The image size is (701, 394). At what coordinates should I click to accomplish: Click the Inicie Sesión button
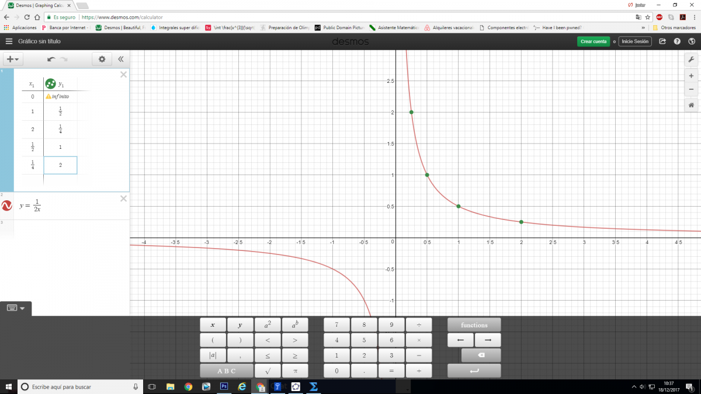point(635,41)
